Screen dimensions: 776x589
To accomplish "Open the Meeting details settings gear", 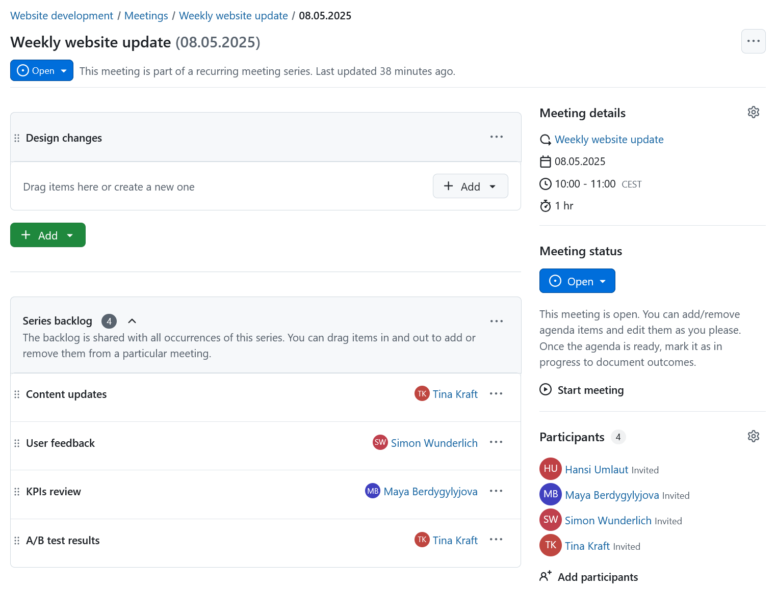I will pos(754,112).
